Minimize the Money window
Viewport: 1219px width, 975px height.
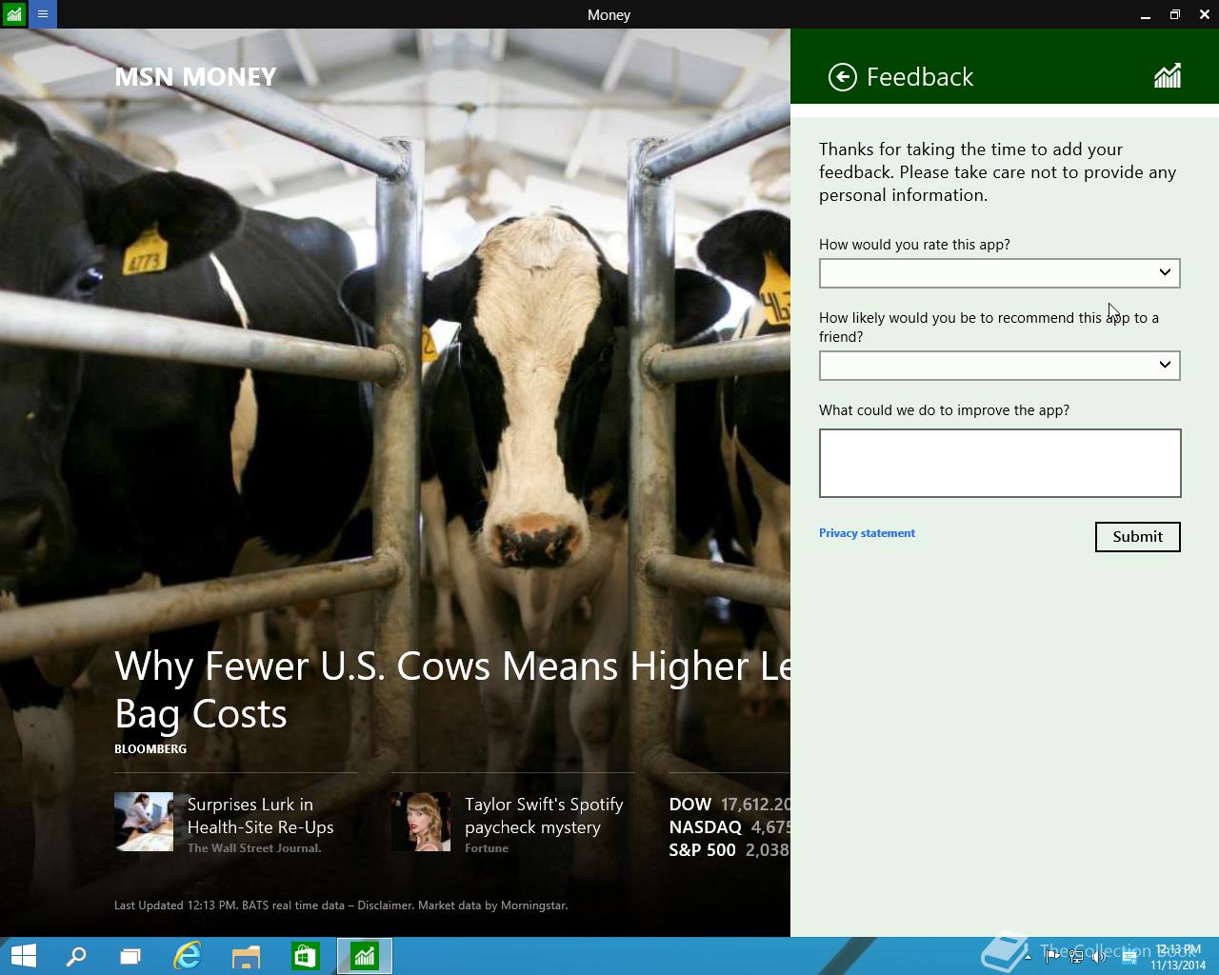(x=1146, y=14)
